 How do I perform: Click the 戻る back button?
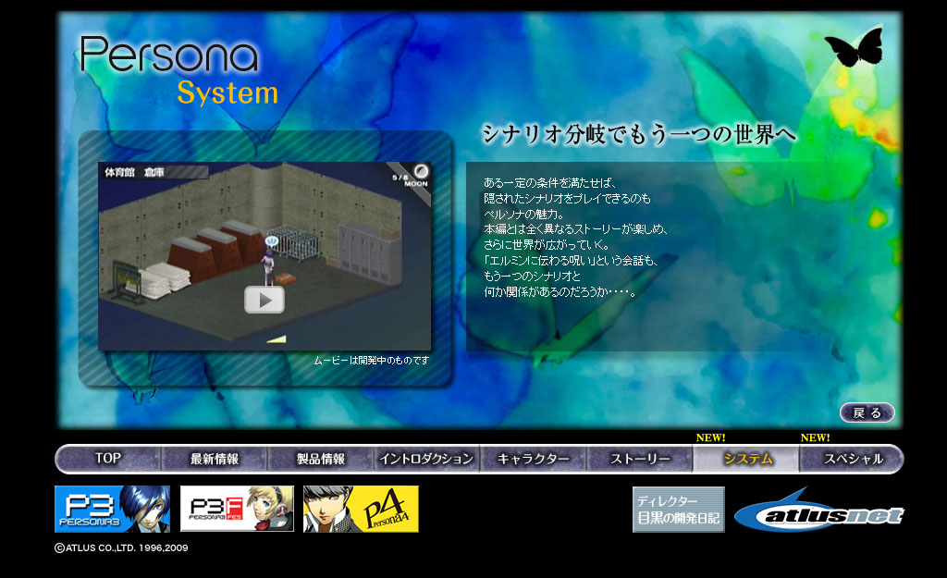tap(867, 412)
